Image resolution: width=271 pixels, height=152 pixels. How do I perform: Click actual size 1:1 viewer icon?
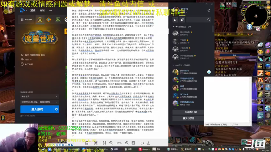[133, 143]
